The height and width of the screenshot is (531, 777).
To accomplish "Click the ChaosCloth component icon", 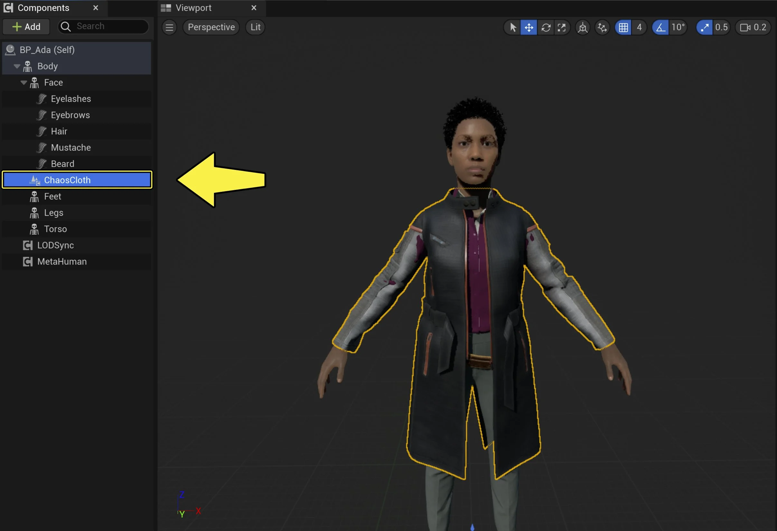I will click(x=35, y=180).
